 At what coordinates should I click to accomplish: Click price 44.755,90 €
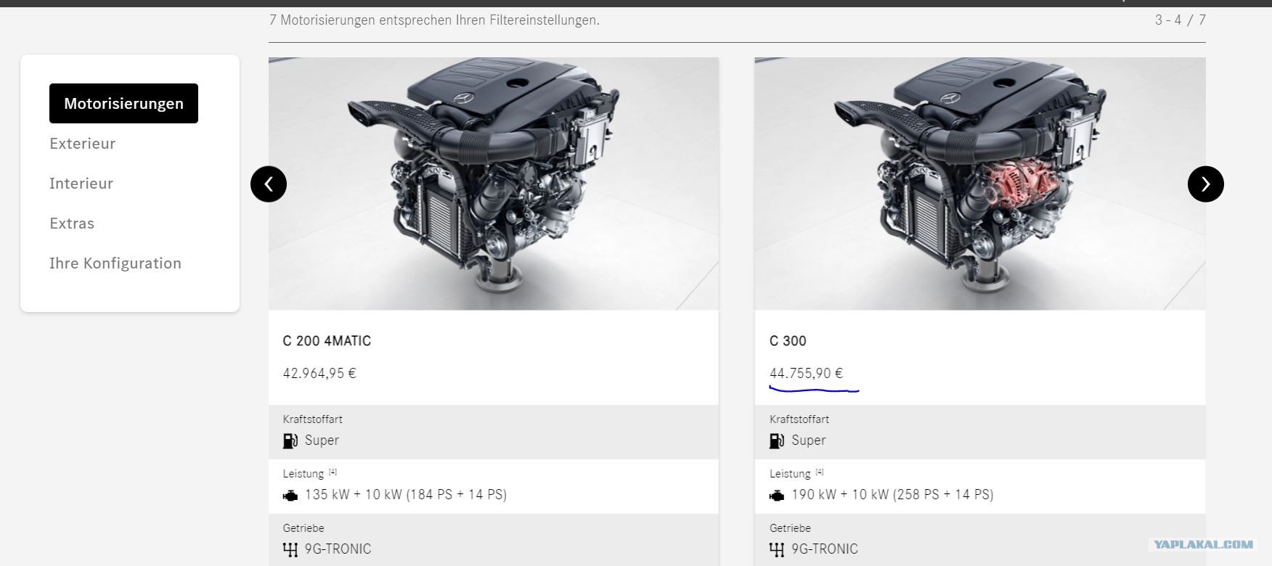[806, 374]
